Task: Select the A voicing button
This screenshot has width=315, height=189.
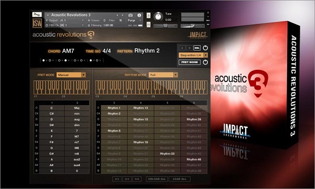Action: coord(182,48)
